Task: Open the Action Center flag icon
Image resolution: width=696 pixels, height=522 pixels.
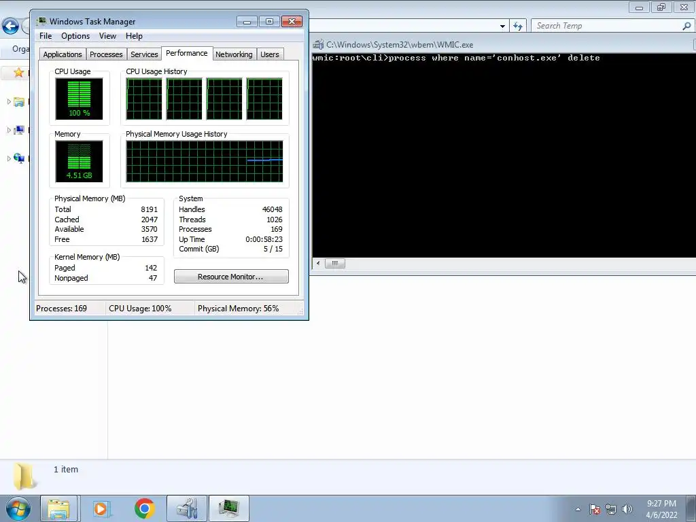Action: [595, 509]
